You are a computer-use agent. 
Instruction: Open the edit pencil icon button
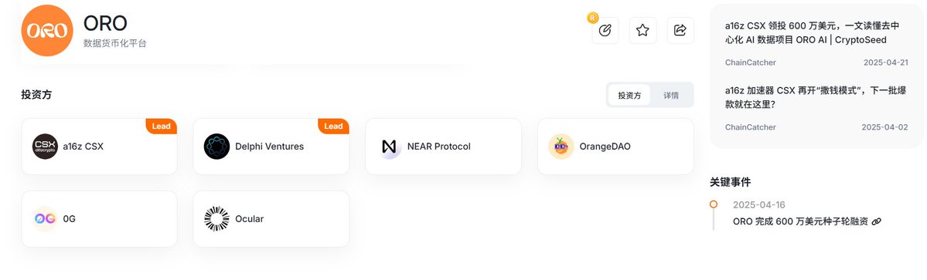(x=605, y=30)
